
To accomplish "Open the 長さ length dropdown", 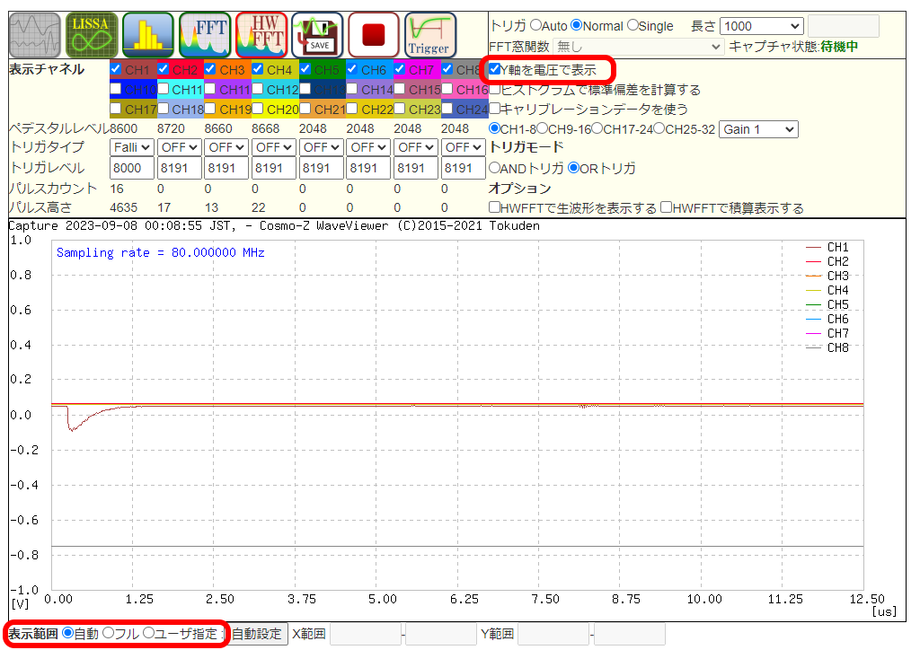I will (x=761, y=26).
